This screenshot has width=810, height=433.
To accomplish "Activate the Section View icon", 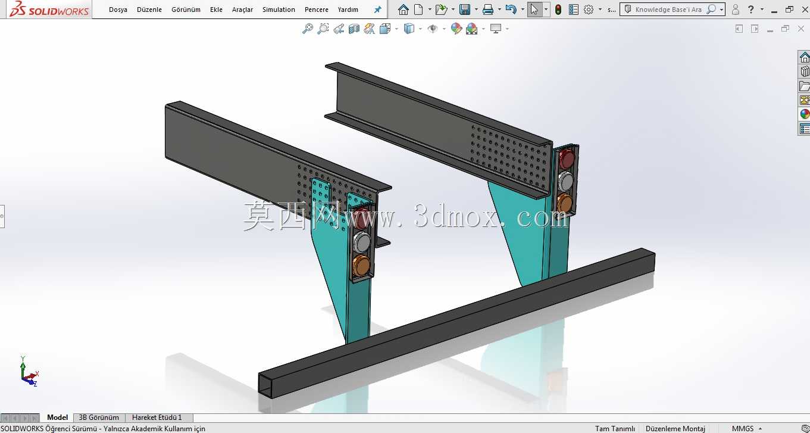I will [x=354, y=29].
